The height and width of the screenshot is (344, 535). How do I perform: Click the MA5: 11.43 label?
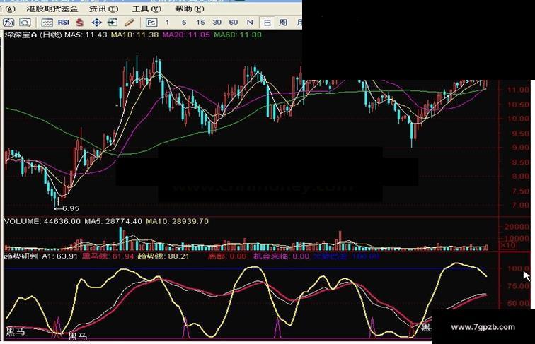coord(86,35)
